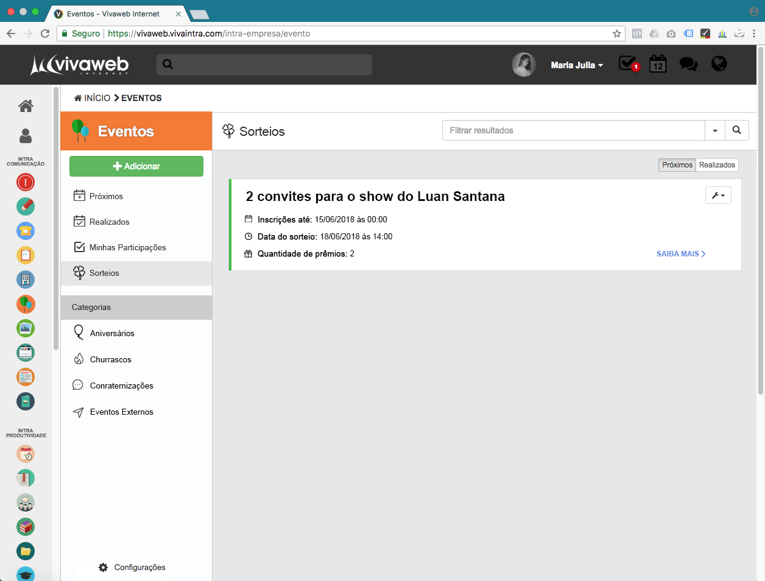The image size is (765, 581).
Task: Switch to the Realizados toggle
Action: click(x=717, y=165)
